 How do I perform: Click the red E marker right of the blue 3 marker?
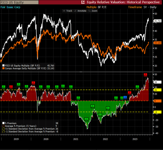click(130, 93)
